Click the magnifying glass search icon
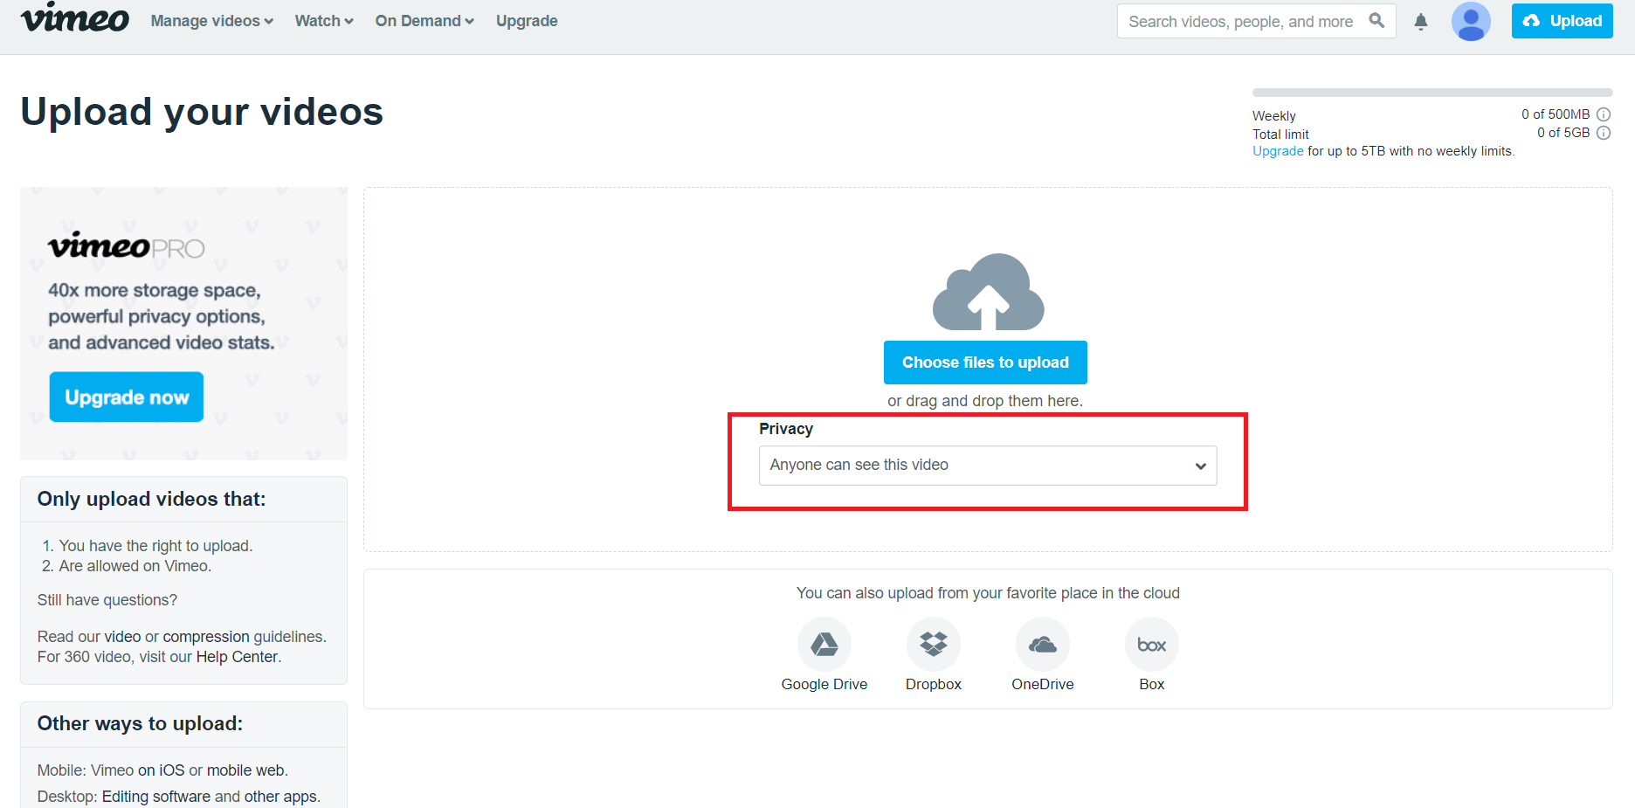Viewport: 1635px width, 808px height. (1376, 20)
